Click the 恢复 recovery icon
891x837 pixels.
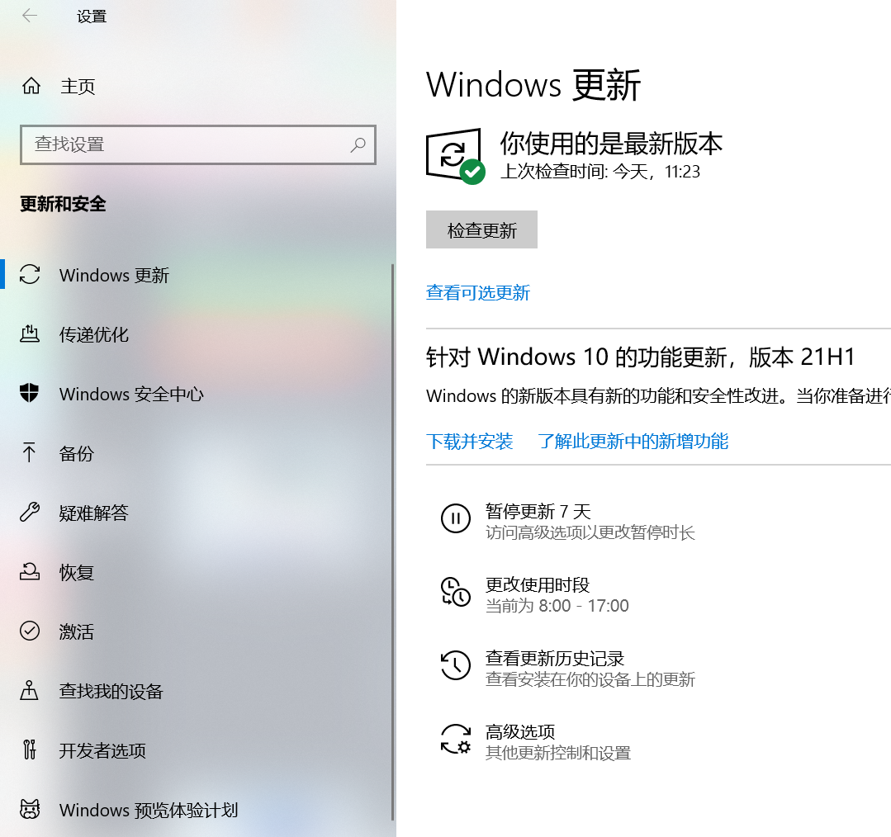30,572
